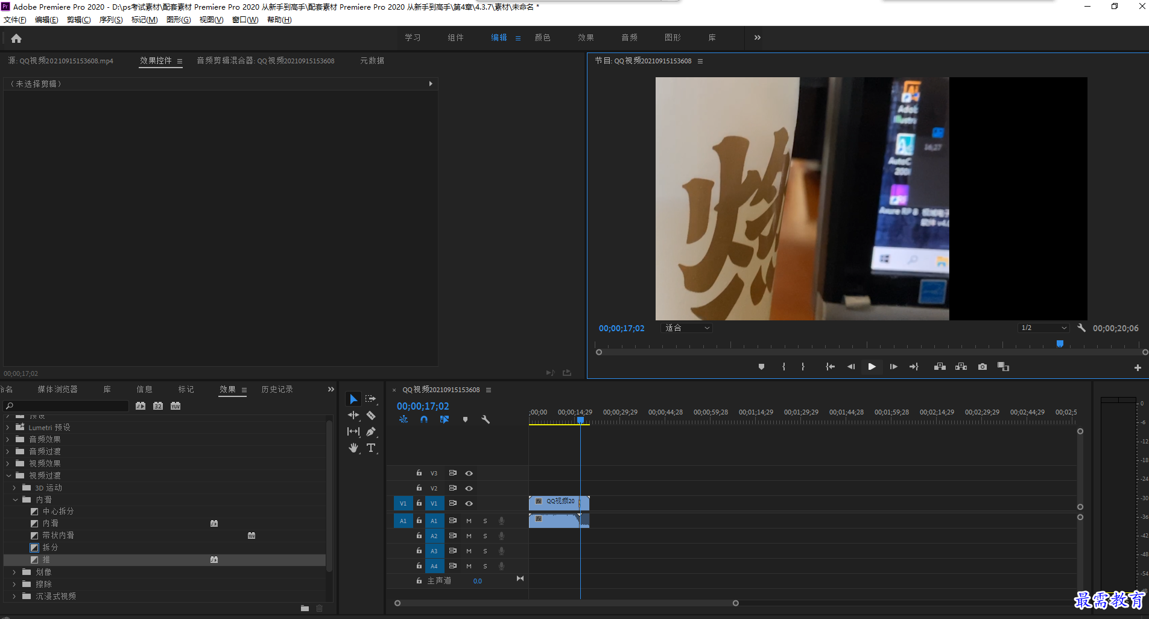The image size is (1149, 619).
Task: Open comparison view button
Action: [1003, 367]
